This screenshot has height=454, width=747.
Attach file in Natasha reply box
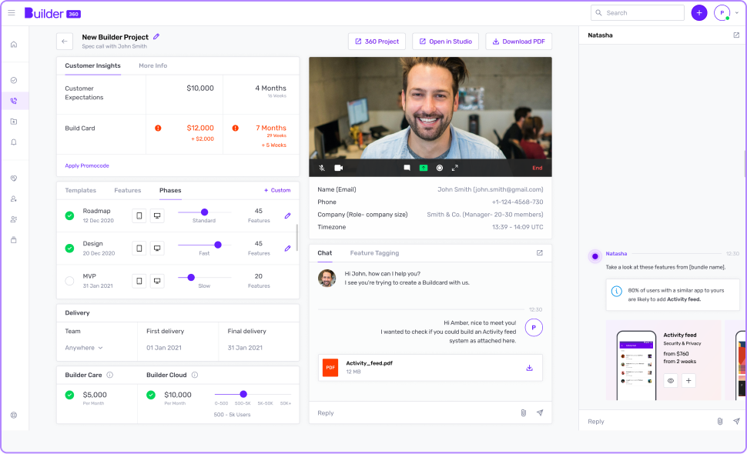coord(720,421)
